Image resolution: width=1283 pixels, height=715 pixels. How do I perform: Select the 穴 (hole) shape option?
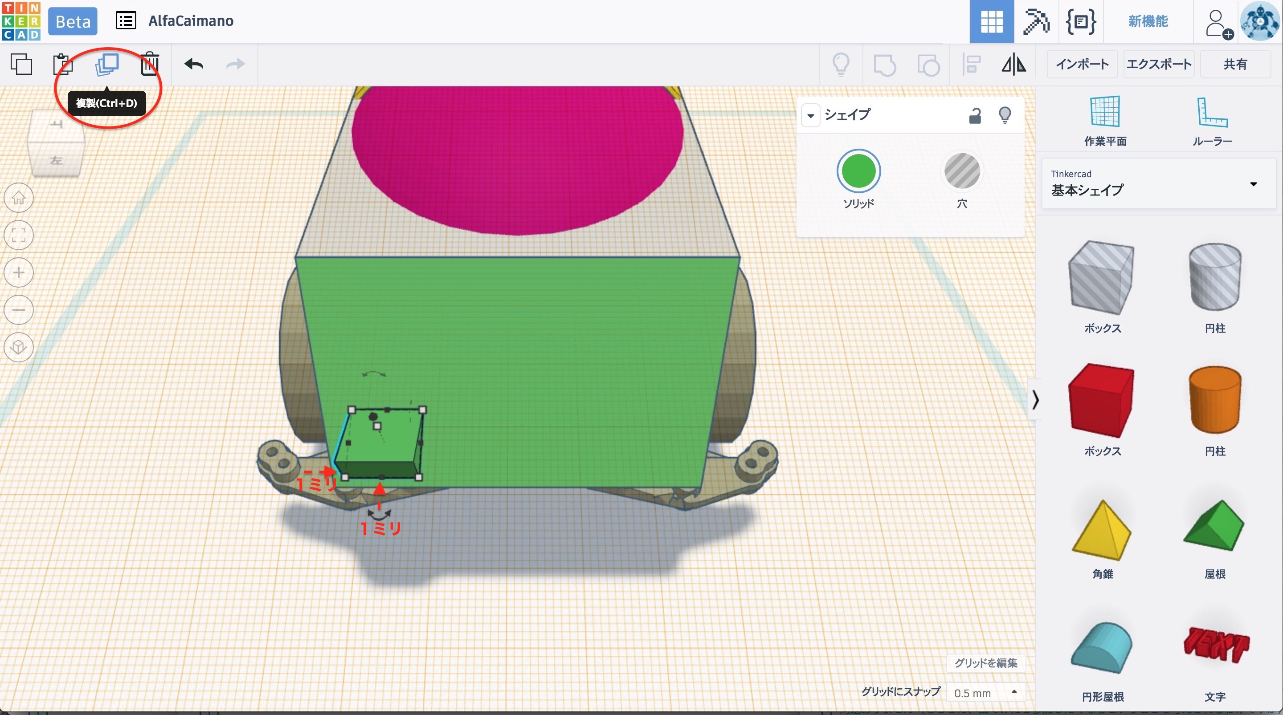962,171
